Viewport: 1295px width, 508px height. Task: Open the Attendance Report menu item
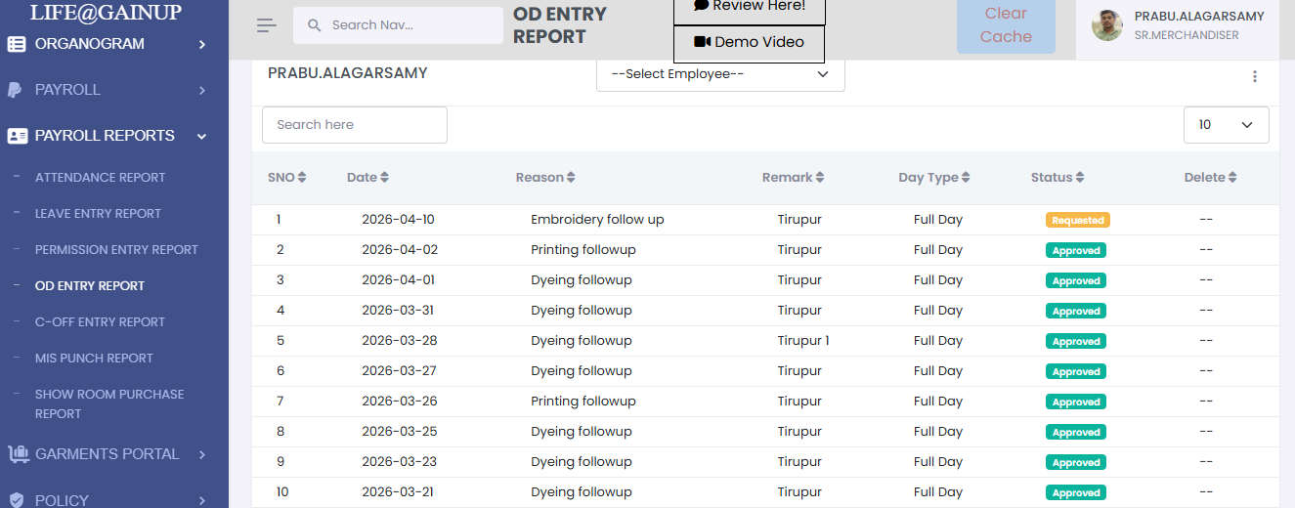100,178
